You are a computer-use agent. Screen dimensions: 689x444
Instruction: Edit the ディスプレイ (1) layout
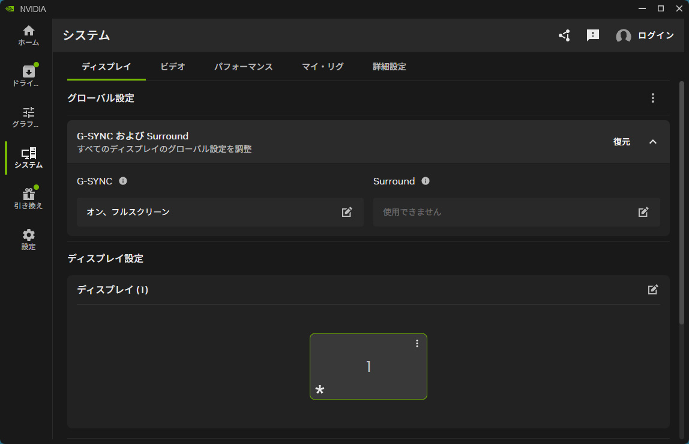coord(652,290)
